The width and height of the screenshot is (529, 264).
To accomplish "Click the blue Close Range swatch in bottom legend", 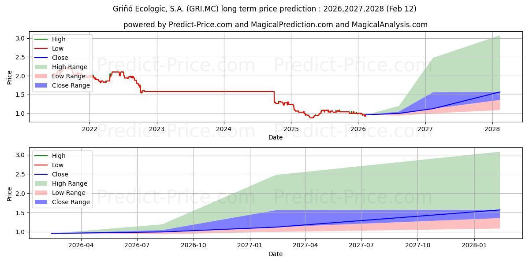I will tap(42, 202).
